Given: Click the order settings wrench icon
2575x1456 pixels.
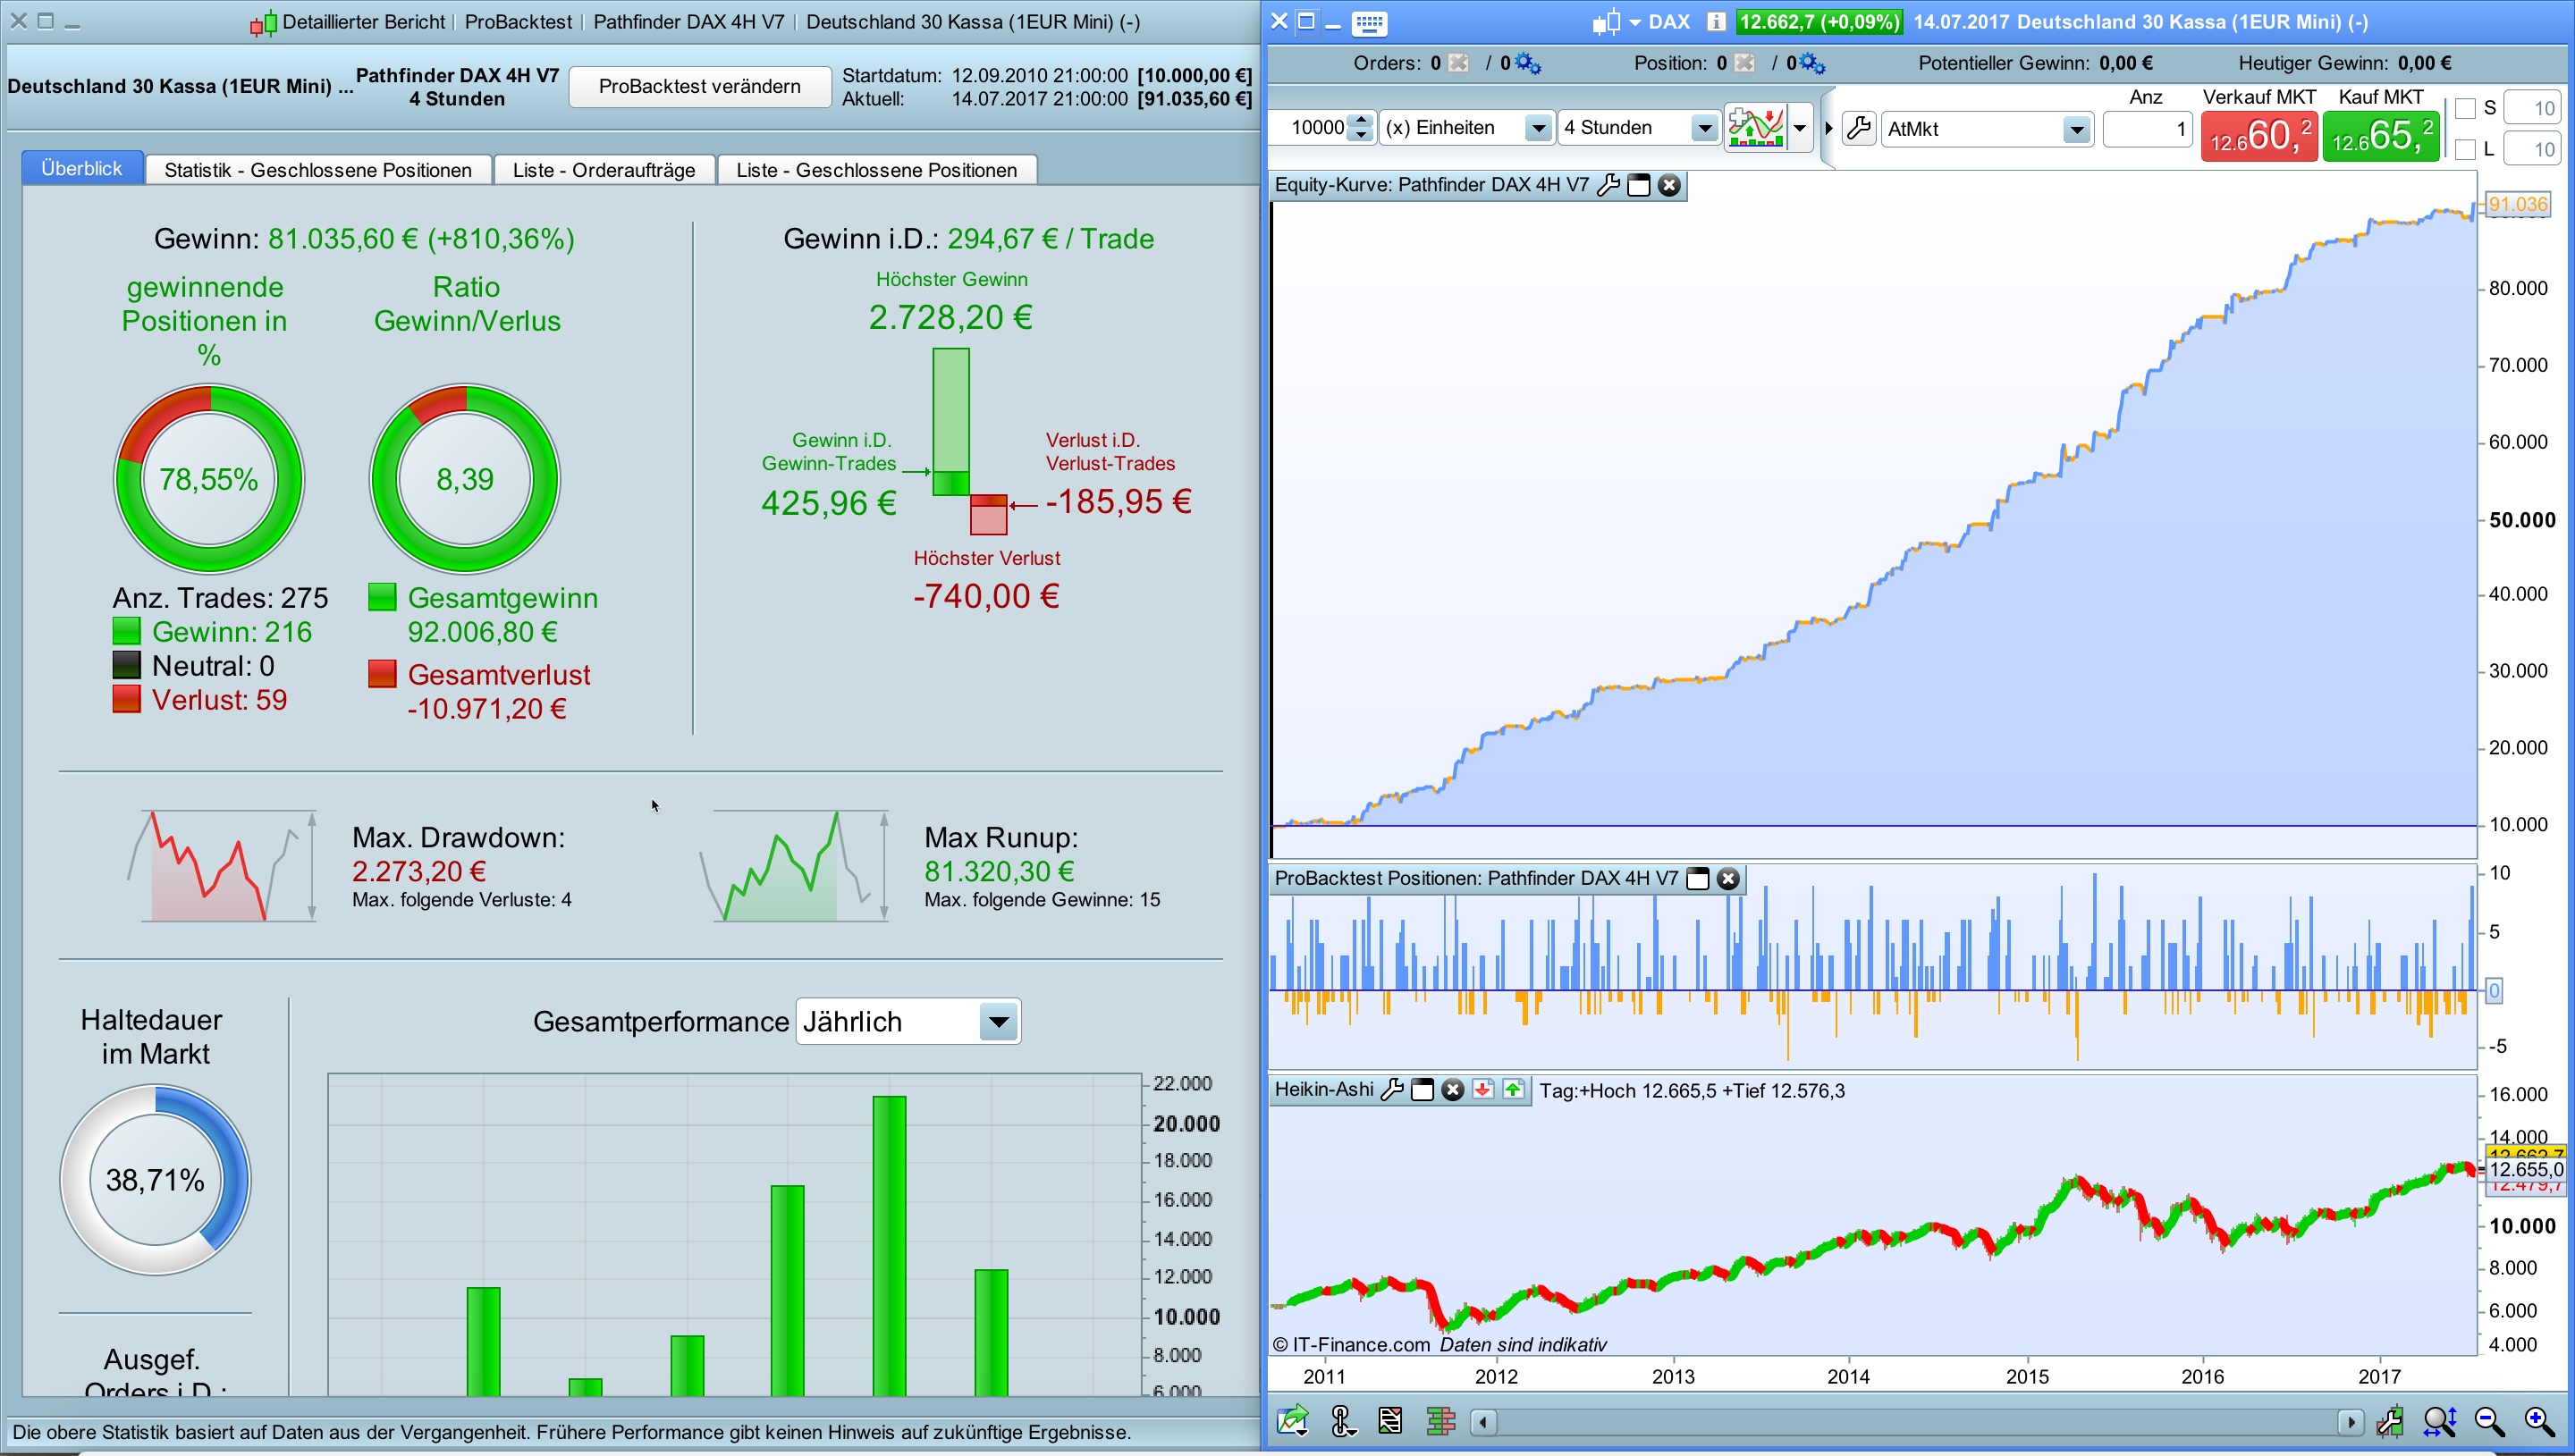Looking at the screenshot, I should pos(1858,128).
